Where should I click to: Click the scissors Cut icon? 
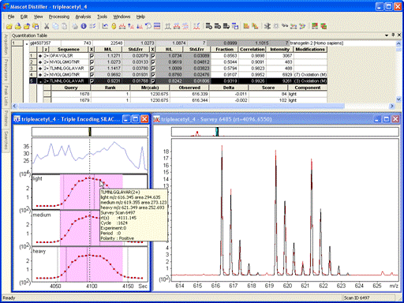pyautogui.click(x=47, y=26)
